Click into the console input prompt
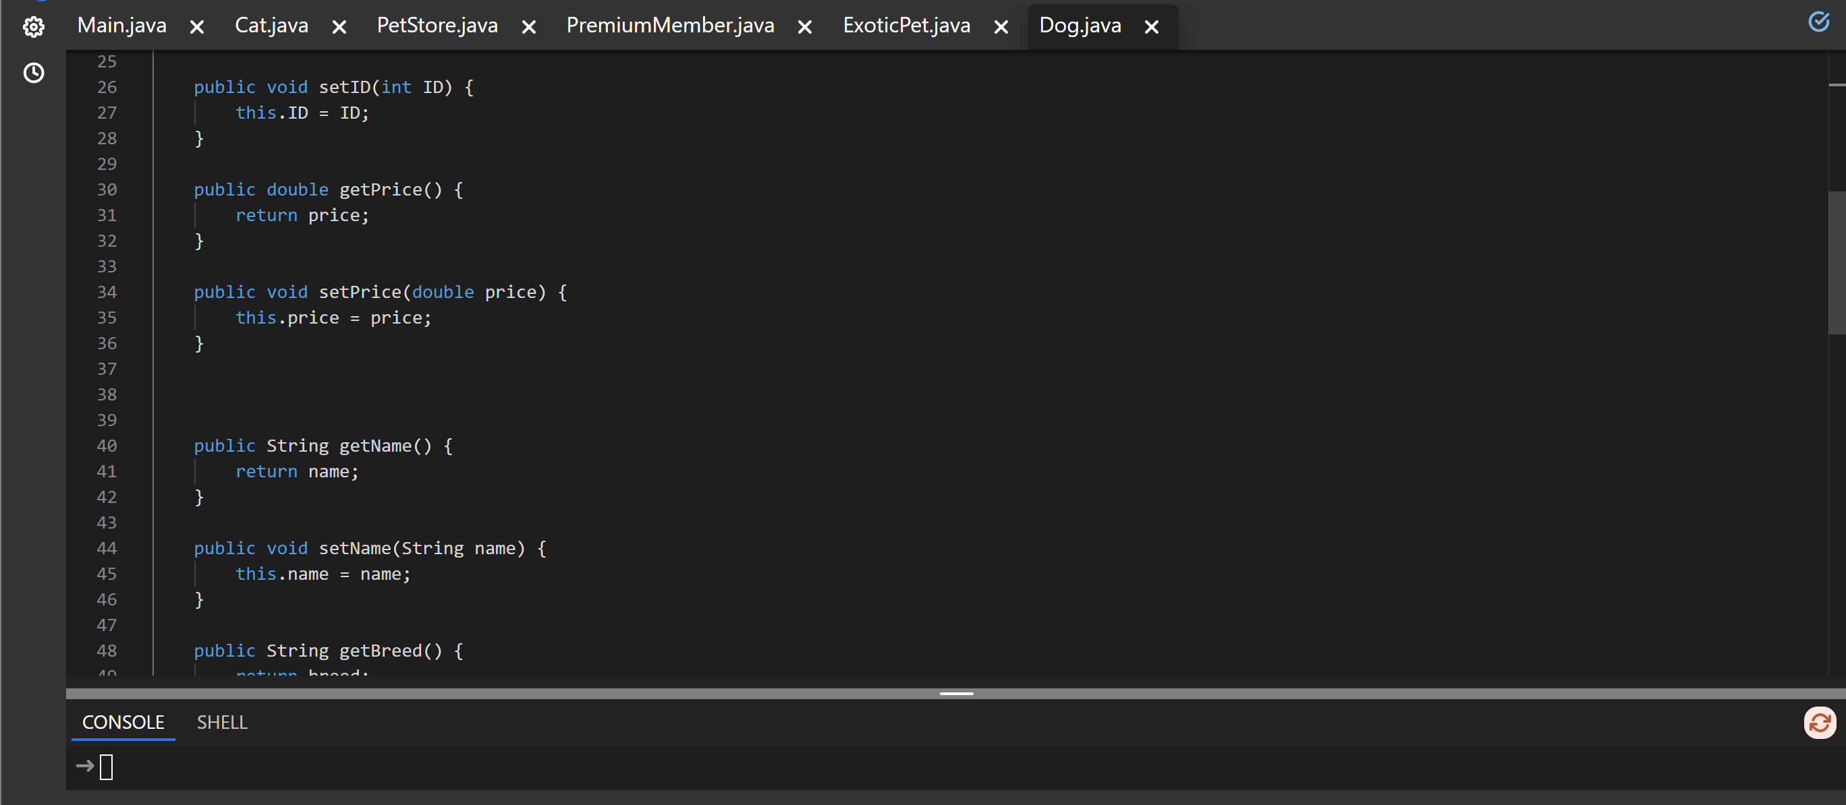 107,767
